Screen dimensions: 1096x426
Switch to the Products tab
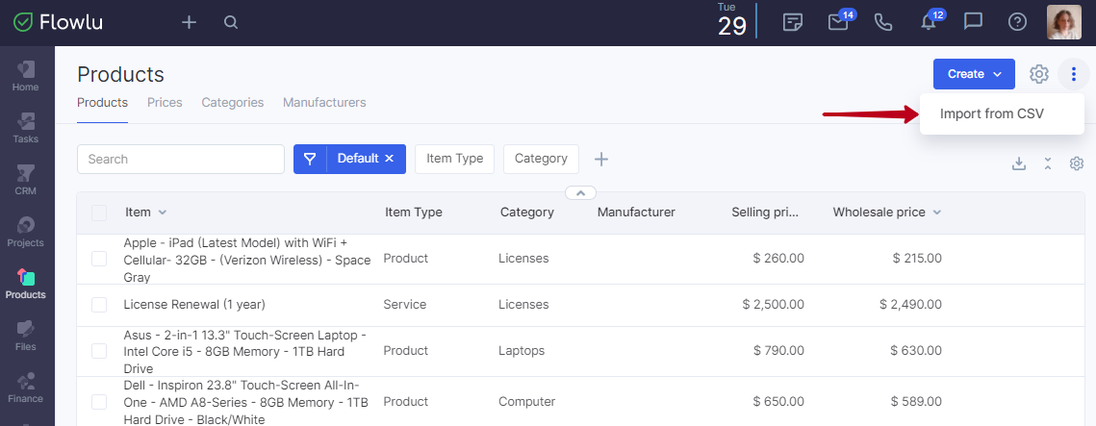pos(102,103)
